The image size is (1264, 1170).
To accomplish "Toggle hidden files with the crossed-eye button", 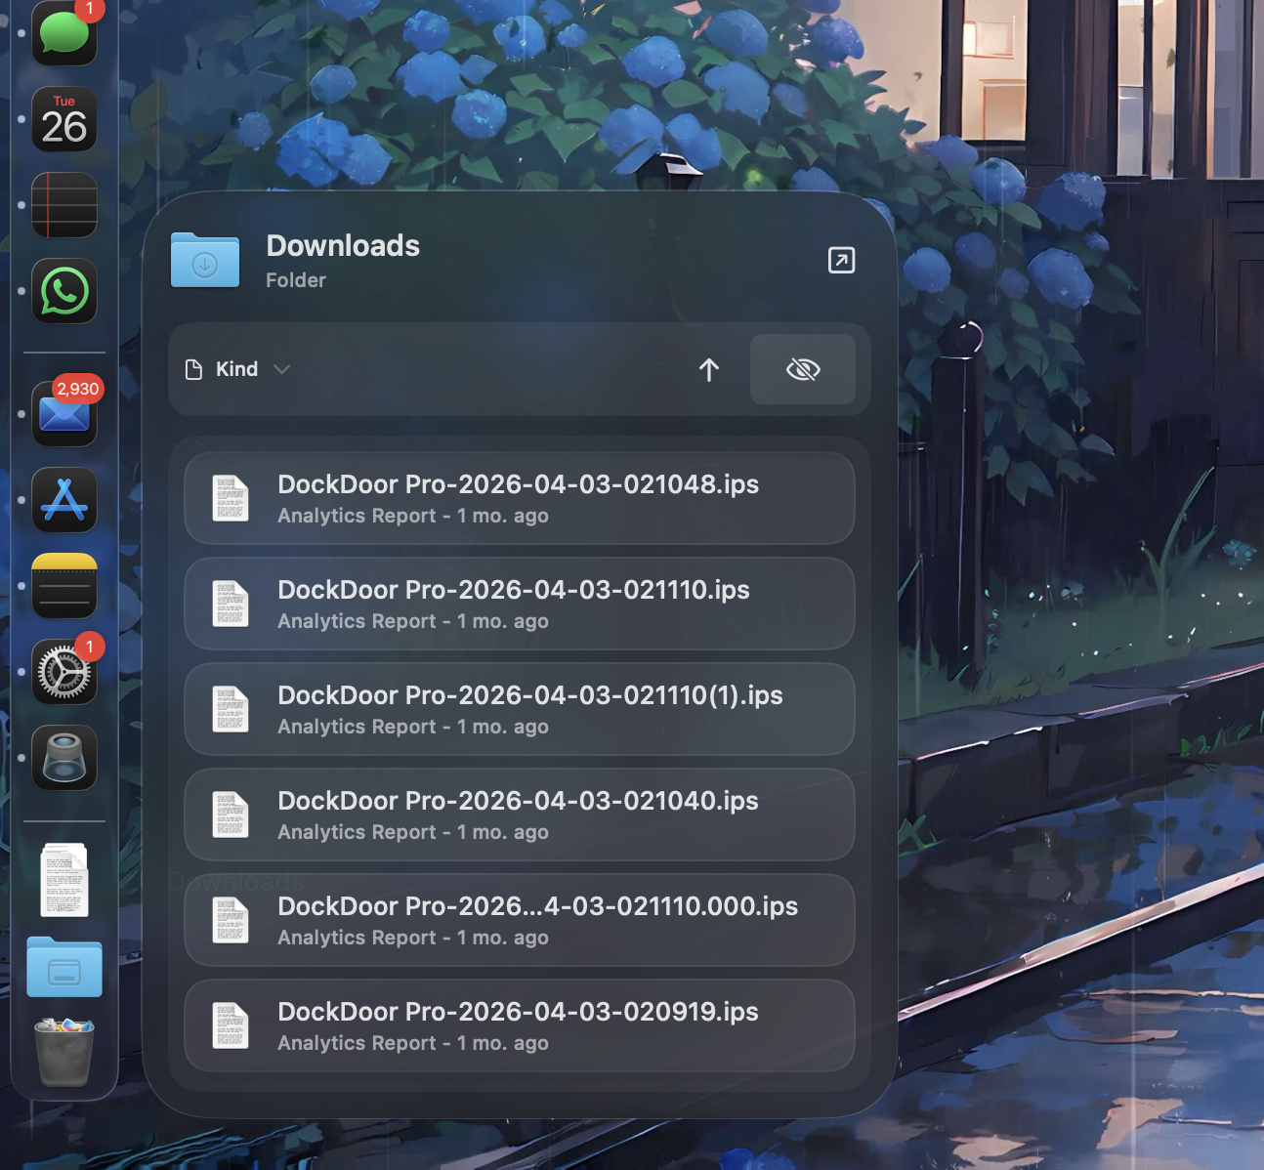I will pos(803,369).
